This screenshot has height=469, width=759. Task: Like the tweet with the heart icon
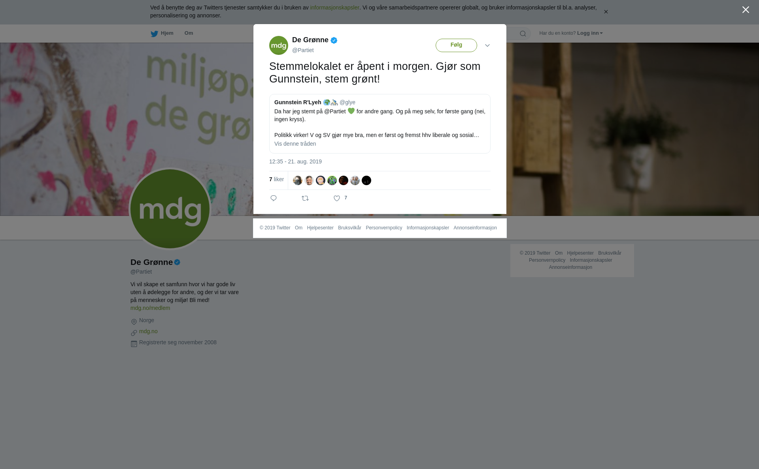point(337,198)
